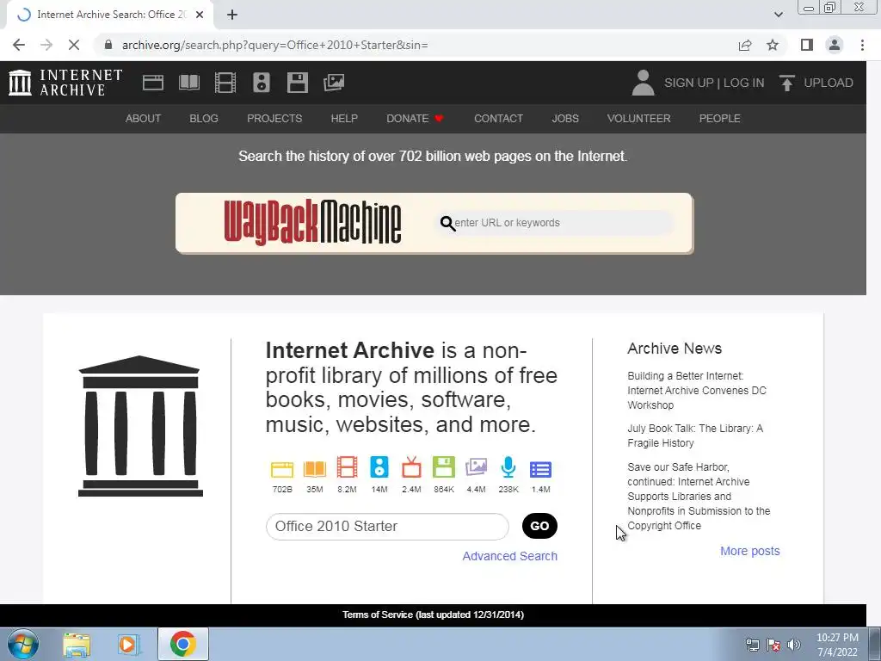Open Chrome three-dot menu
The height and width of the screenshot is (661, 881).
862,45
